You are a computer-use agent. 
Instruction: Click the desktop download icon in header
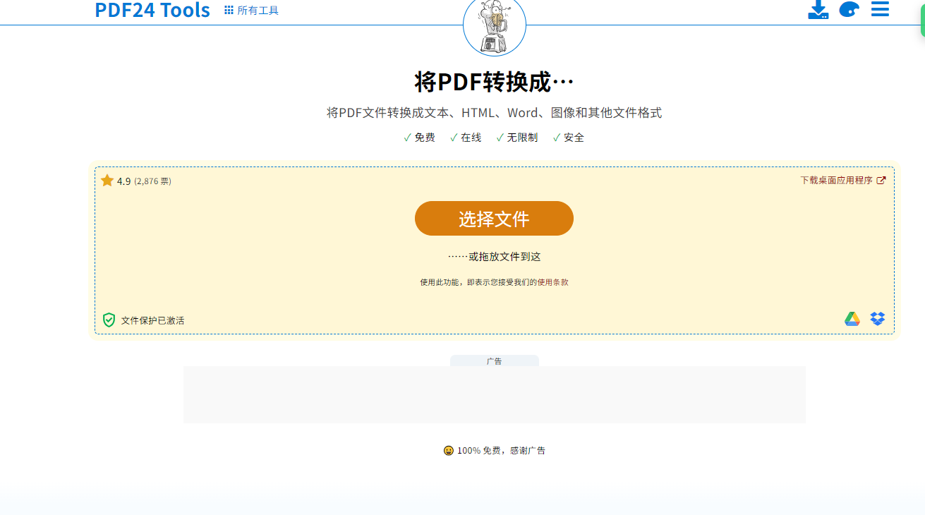point(818,10)
